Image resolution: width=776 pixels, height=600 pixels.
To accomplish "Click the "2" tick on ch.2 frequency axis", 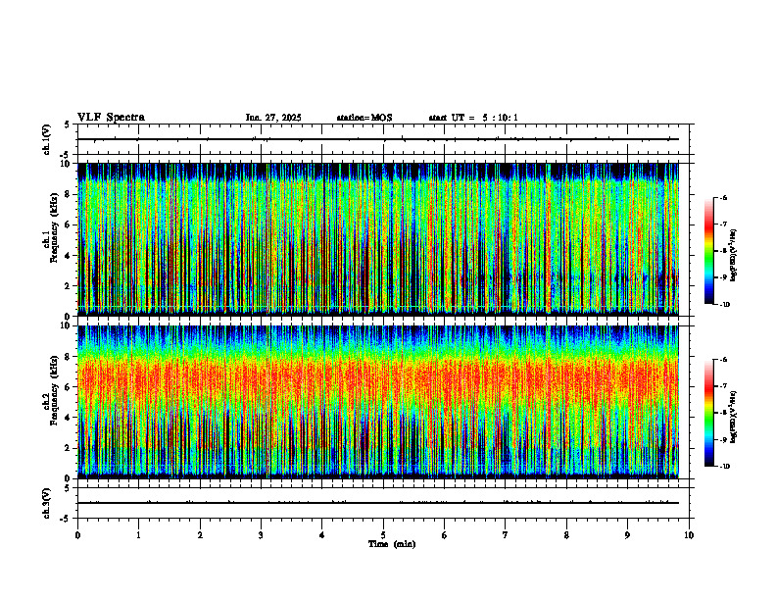I will click(x=69, y=448).
